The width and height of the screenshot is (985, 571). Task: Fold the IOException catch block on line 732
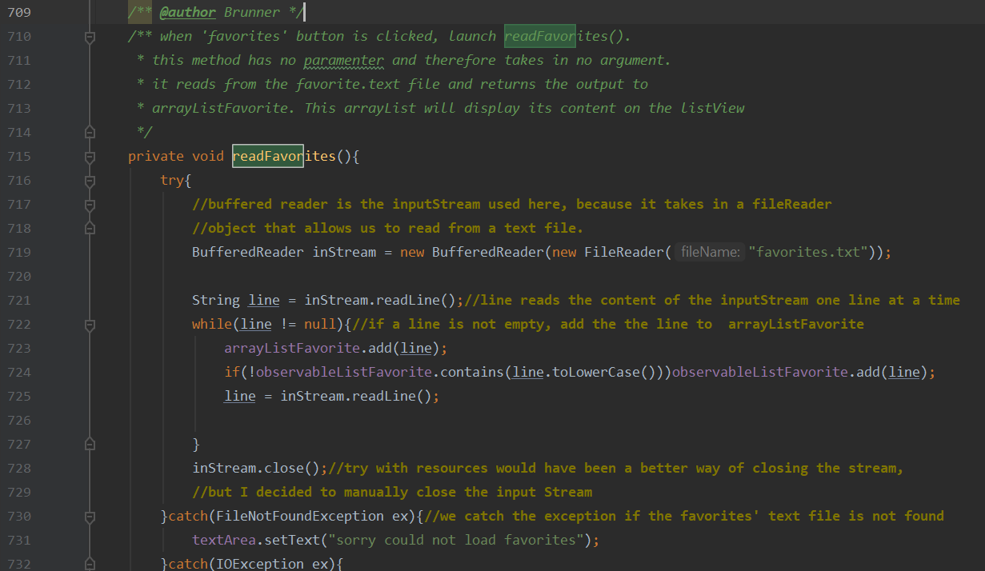click(90, 564)
